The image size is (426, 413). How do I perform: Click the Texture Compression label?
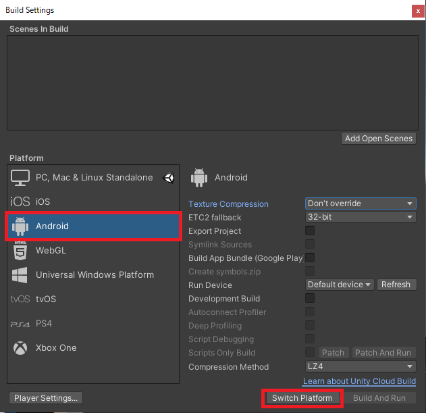(x=228, y=204)
